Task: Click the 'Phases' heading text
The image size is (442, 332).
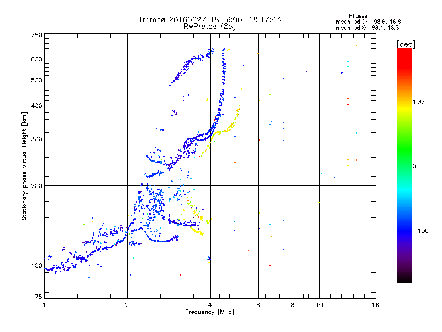Action: pyautogui.click(x=357, y=16)
